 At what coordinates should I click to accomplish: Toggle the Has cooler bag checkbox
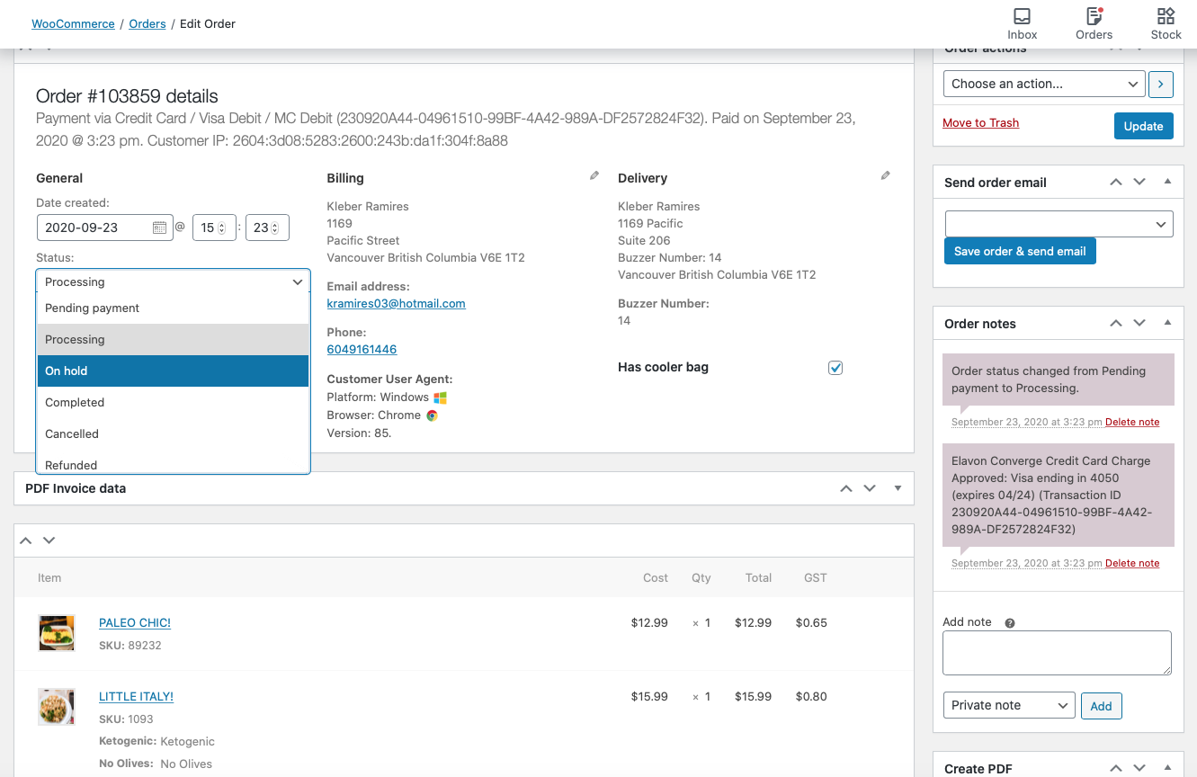835,368
